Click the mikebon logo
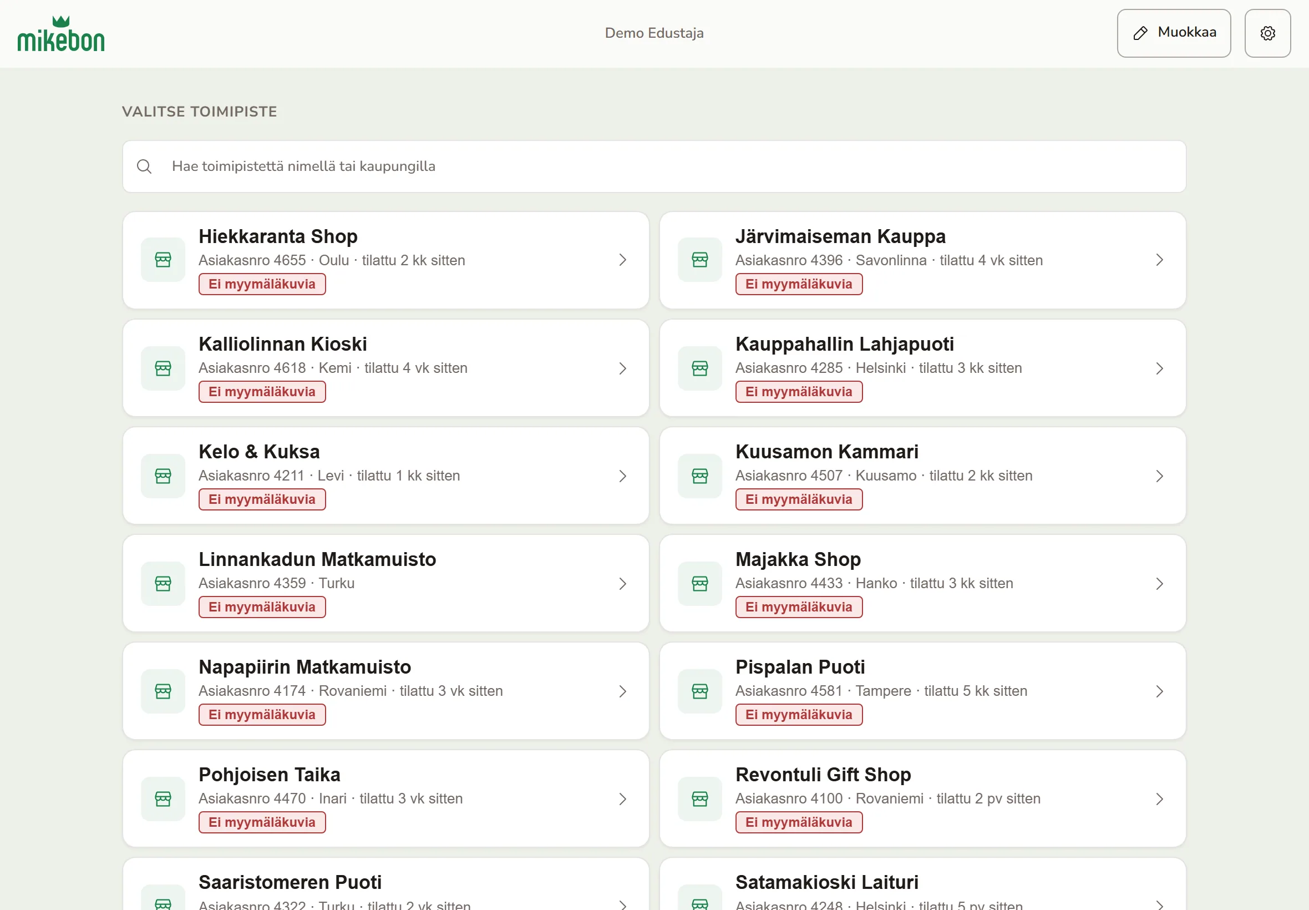 pos(61,34)
